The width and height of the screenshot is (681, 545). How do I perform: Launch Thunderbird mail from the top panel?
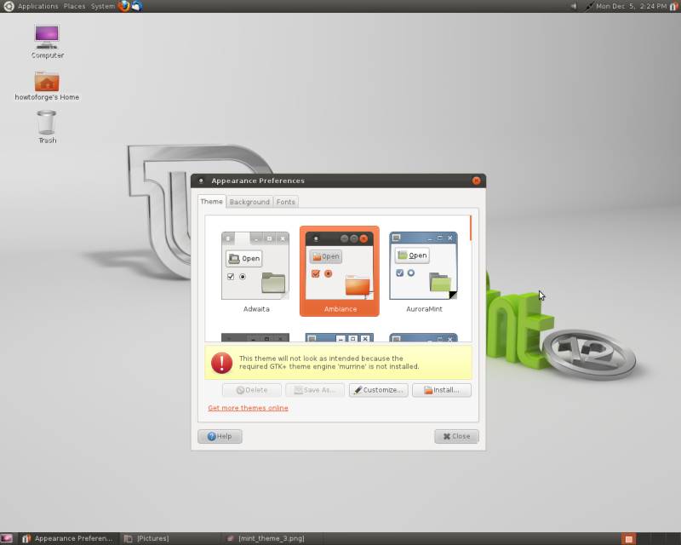[137, 6]
